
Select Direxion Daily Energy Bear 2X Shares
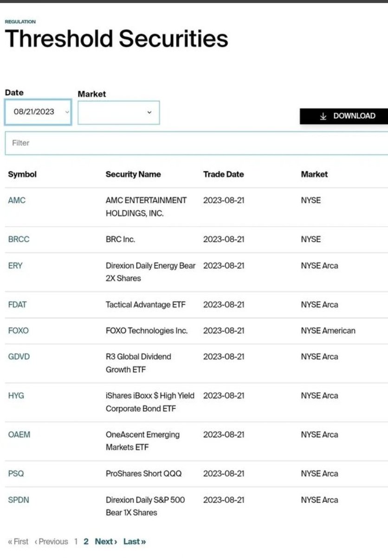[x=151, y=272]
